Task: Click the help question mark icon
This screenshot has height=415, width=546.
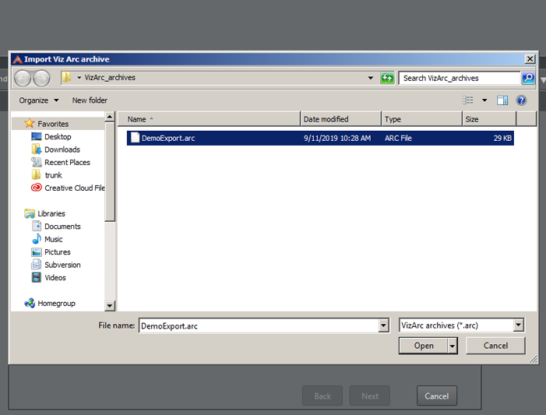Action: (521, 100)
